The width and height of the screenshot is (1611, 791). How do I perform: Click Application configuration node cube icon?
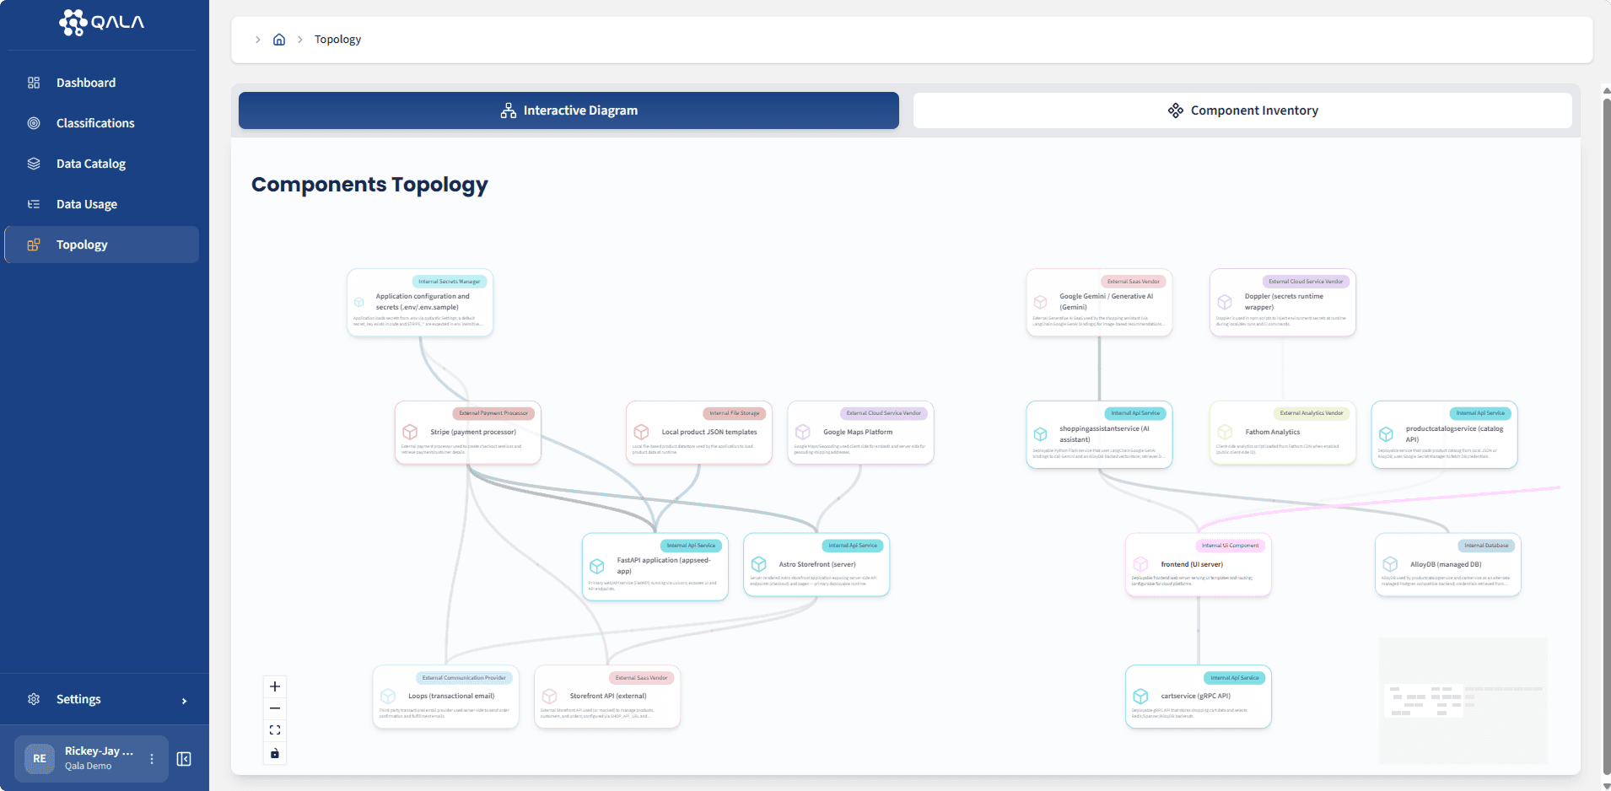358,302
